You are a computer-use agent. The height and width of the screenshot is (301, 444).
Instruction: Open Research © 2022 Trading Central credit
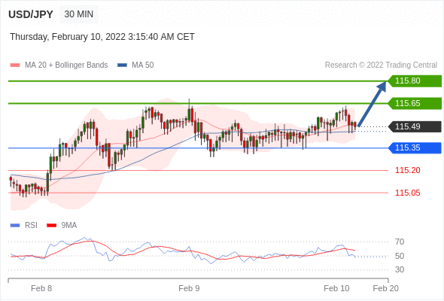click(381, 65)
